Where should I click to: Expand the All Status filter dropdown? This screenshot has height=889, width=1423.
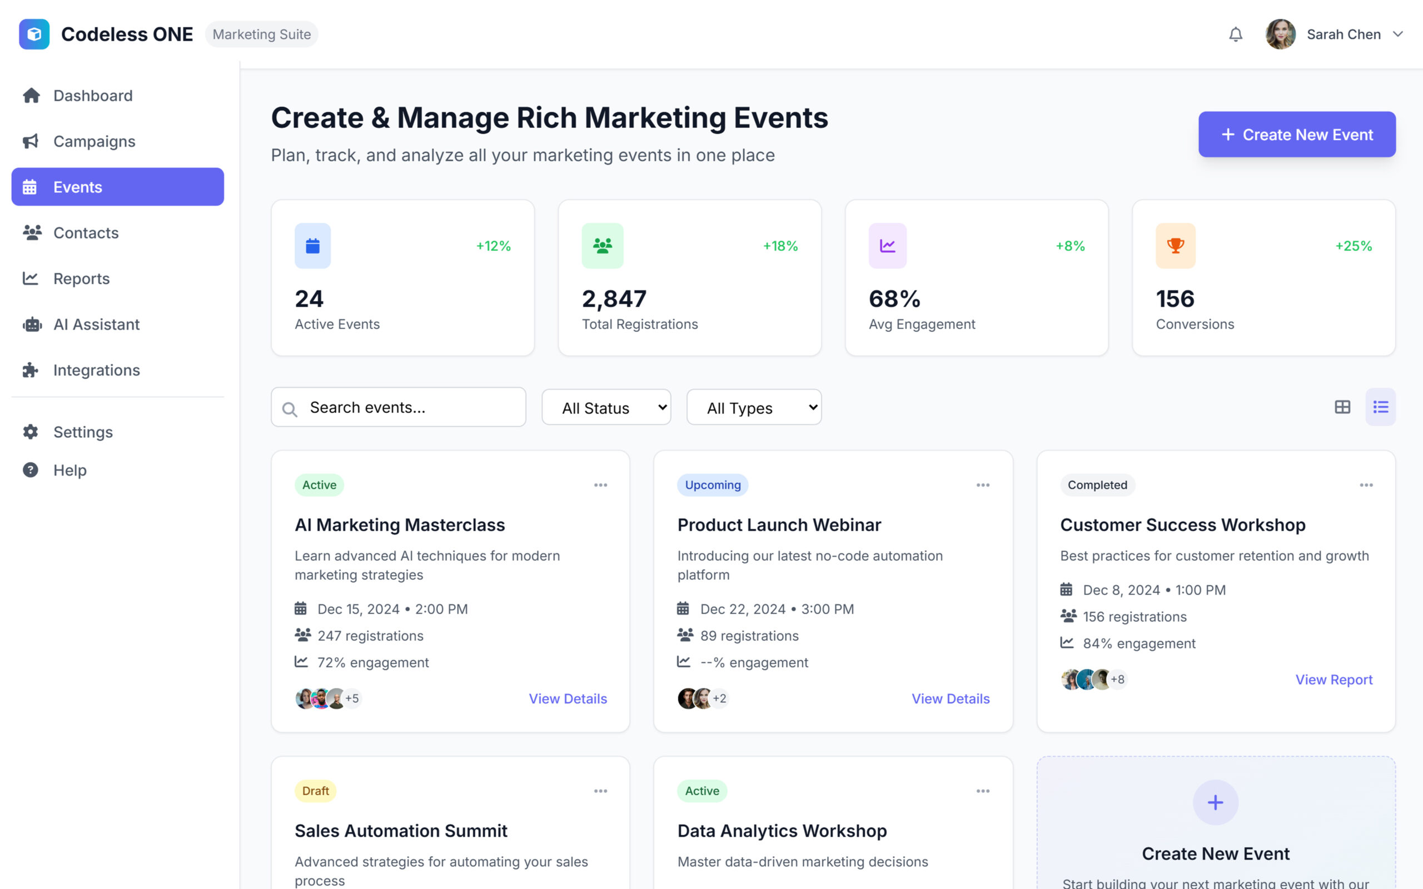(x=606, y=407)
